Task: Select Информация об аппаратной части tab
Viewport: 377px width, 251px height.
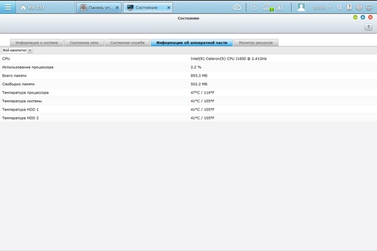Action: (192, 43)
